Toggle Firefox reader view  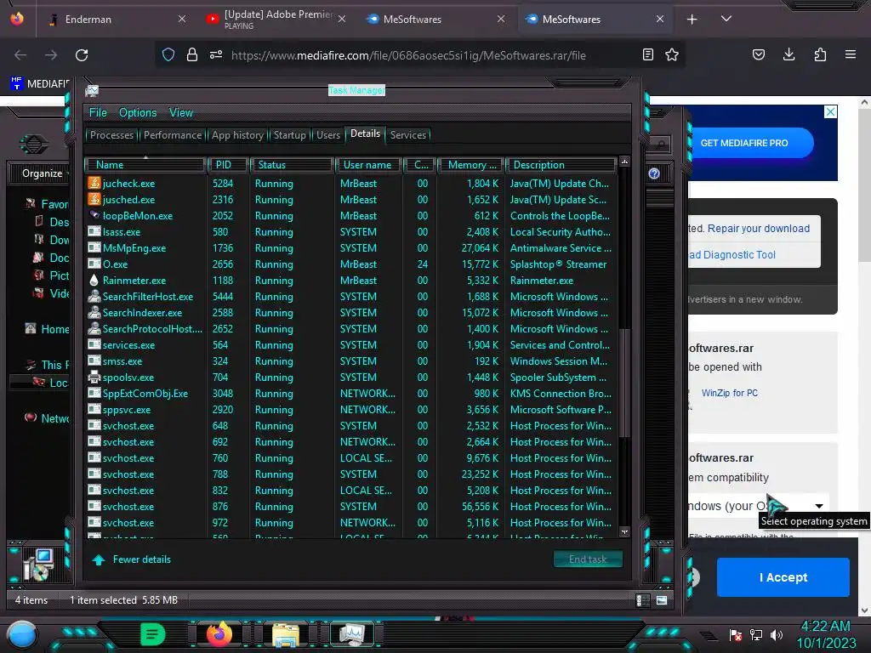click(647, 55)
